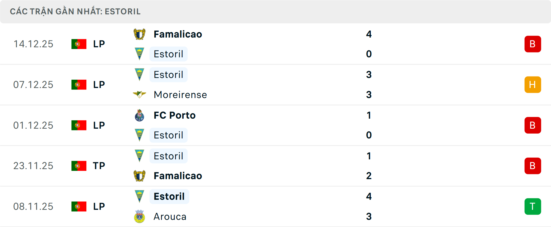Click the LP label on 01.12.25 row
The width and height of the screenshot is (551, 227).
tap(99, 125)
